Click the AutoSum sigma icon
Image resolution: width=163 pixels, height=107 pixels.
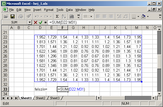57,16
